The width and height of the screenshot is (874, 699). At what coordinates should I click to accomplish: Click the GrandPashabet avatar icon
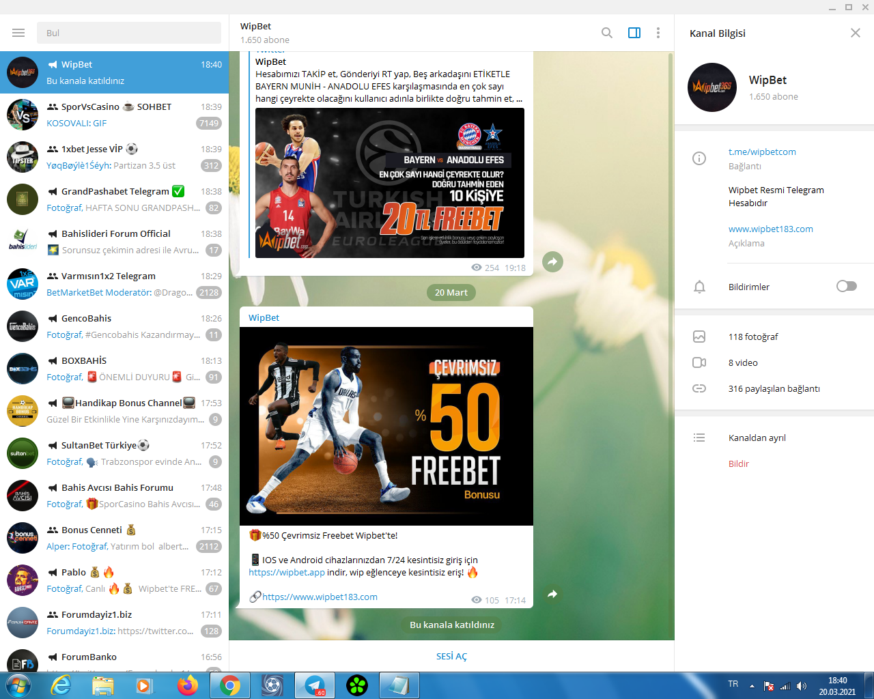[x=23, y=199]
